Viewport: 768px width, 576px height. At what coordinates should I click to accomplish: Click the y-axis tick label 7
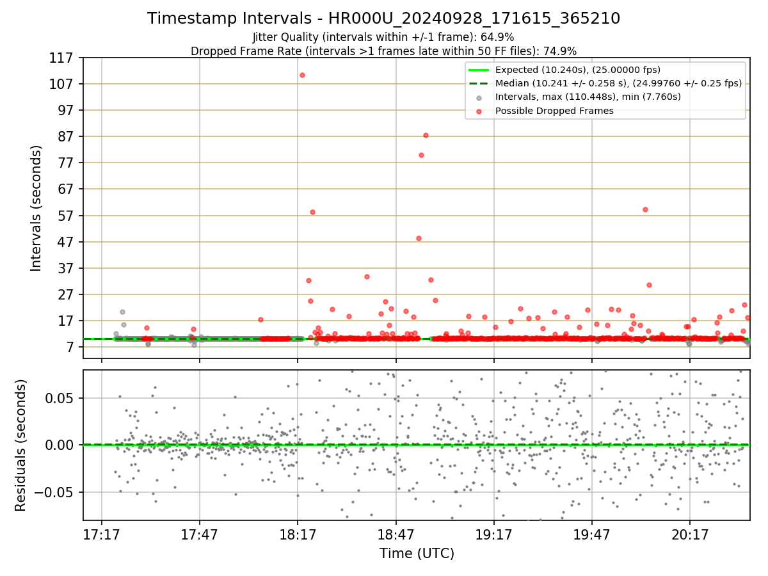pos(72,348)
